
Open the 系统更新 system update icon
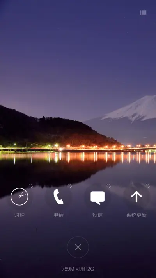[136, 196]
